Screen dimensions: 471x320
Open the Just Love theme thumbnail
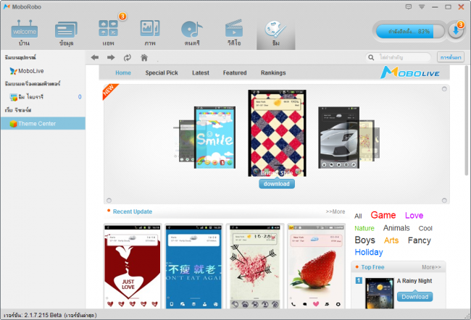(x=133, y=266)
